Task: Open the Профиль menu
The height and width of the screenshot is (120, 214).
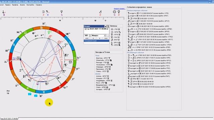Action: coord(15,5)
